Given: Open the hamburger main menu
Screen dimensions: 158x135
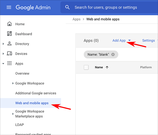Looking at the screenshot, I should click(9, 7).
